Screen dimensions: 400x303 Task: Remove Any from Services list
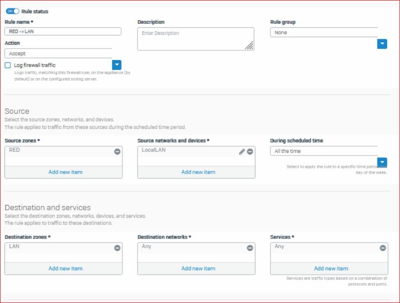point(383,248)
